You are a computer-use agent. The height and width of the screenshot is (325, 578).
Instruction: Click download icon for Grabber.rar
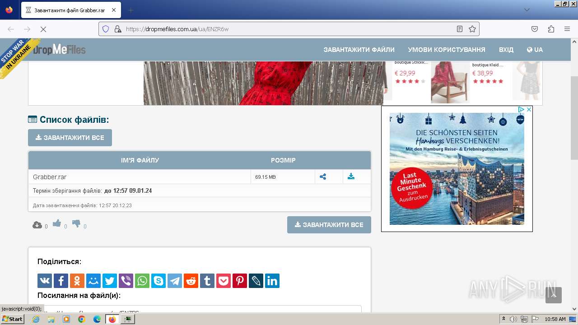pyautogui.click(x=351, y=177)
